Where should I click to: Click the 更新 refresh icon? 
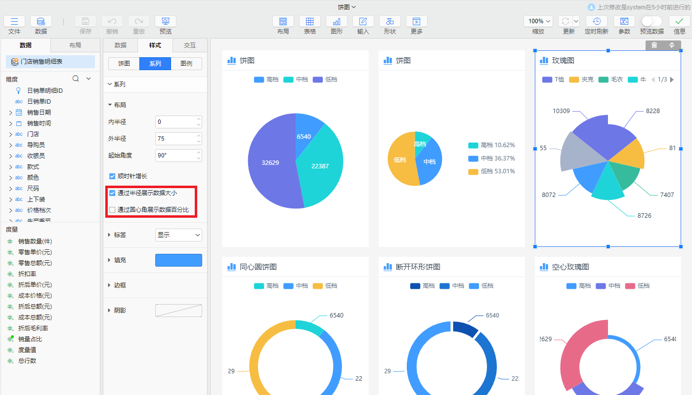(565, 21)
